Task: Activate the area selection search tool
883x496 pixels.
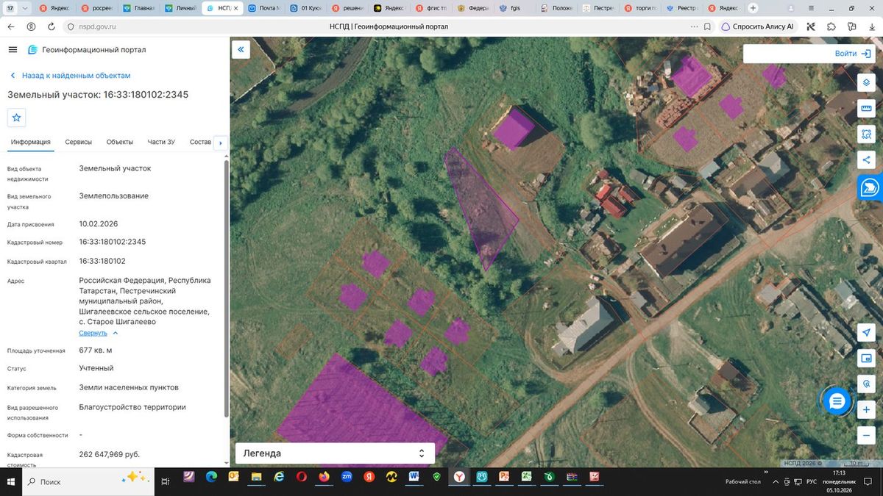Action: (866, 134)
